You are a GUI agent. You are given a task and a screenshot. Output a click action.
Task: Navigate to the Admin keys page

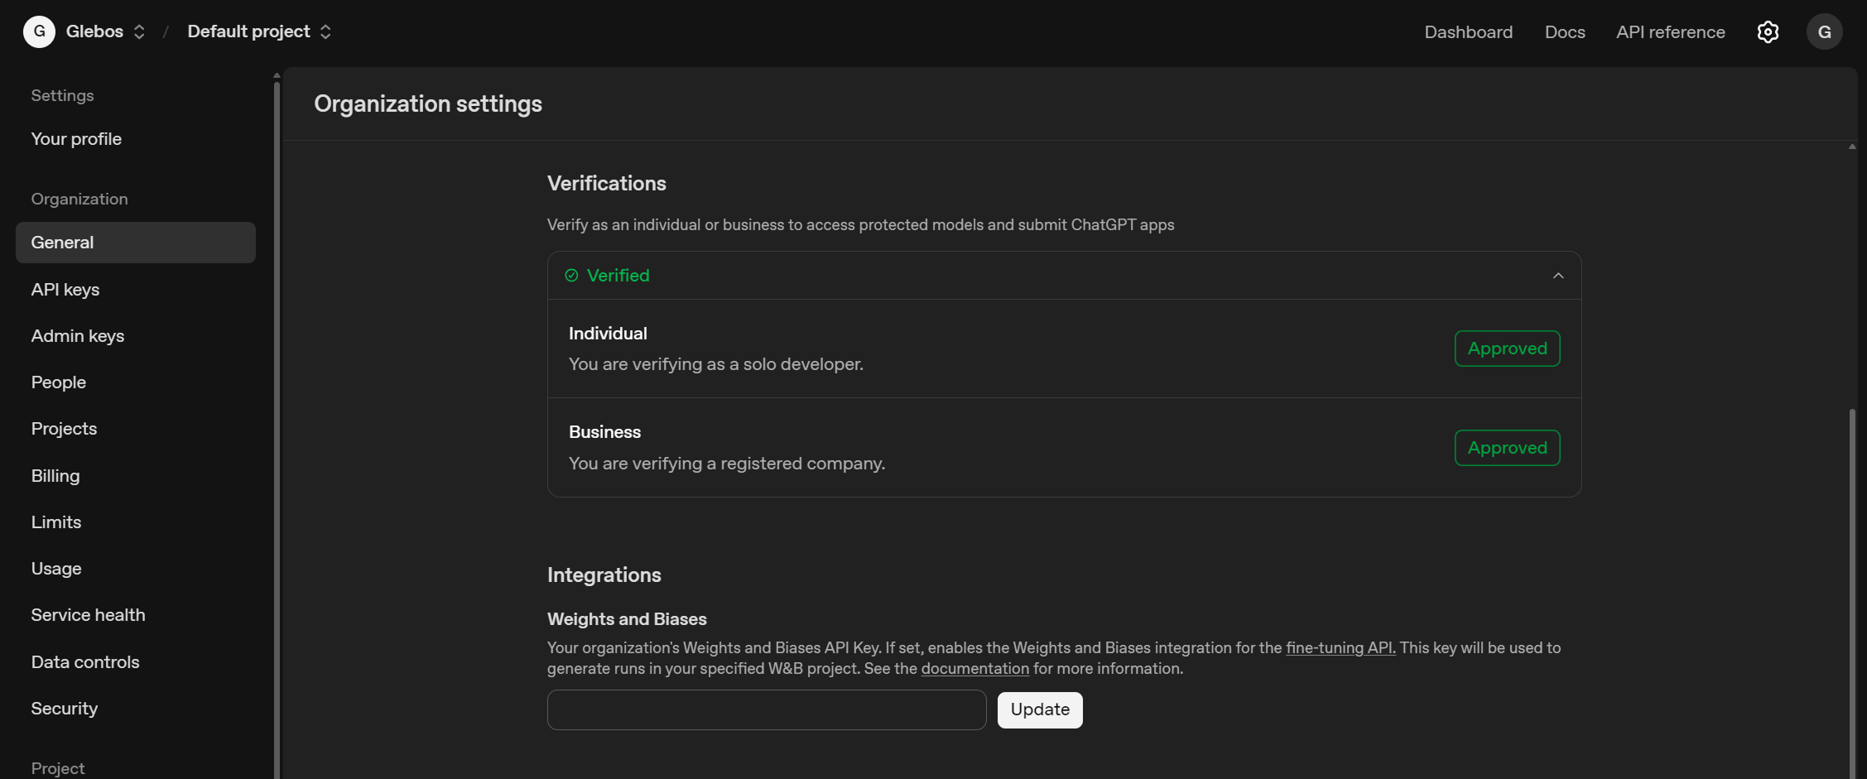77,335
